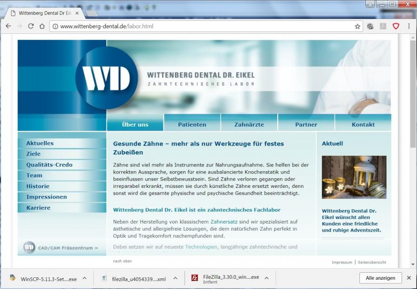Click the site info icon in address bar
Viewport: 417px width, 289px height.
55,26
